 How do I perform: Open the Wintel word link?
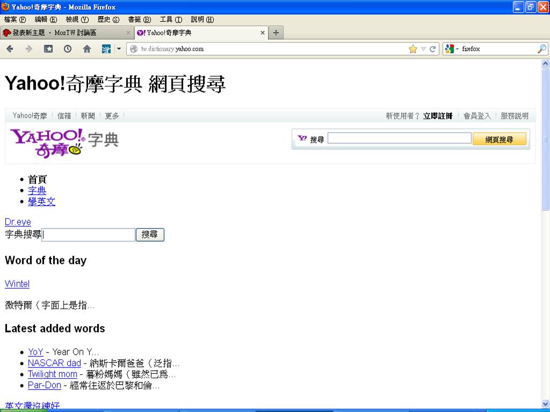point(17,284)
